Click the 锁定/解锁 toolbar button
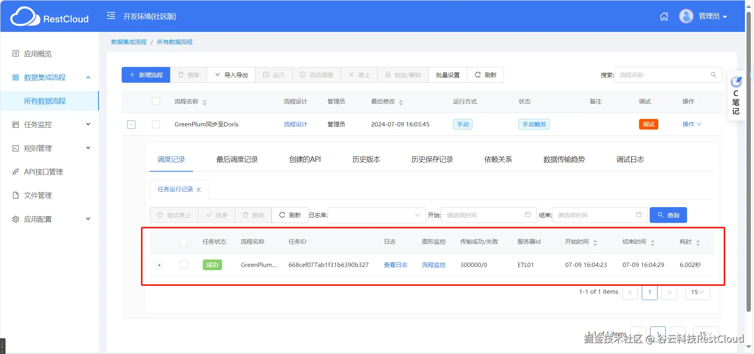Screen dimensions: 754x354 click(x=403, y=75)
